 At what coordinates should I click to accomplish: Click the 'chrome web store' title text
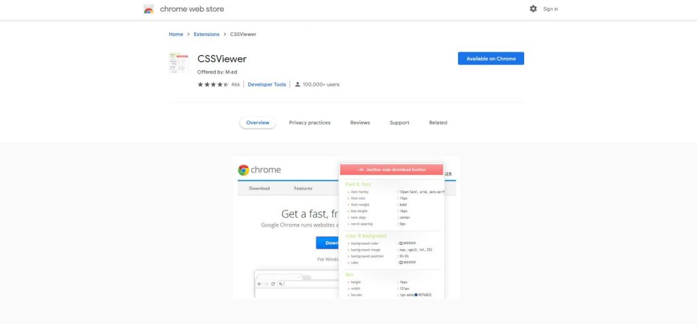point(192,9)
